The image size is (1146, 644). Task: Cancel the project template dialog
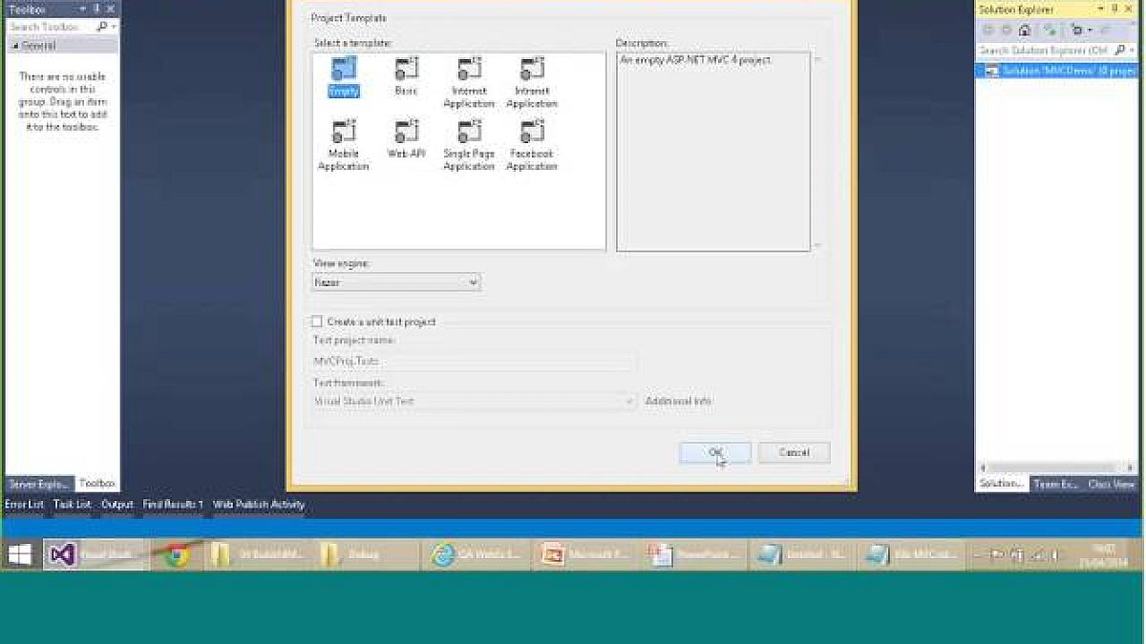click(794, 452)
